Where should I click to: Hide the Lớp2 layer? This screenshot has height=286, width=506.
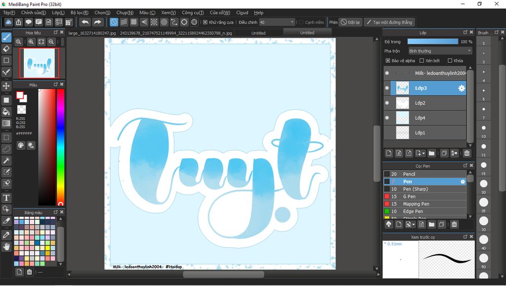[387, 103]
